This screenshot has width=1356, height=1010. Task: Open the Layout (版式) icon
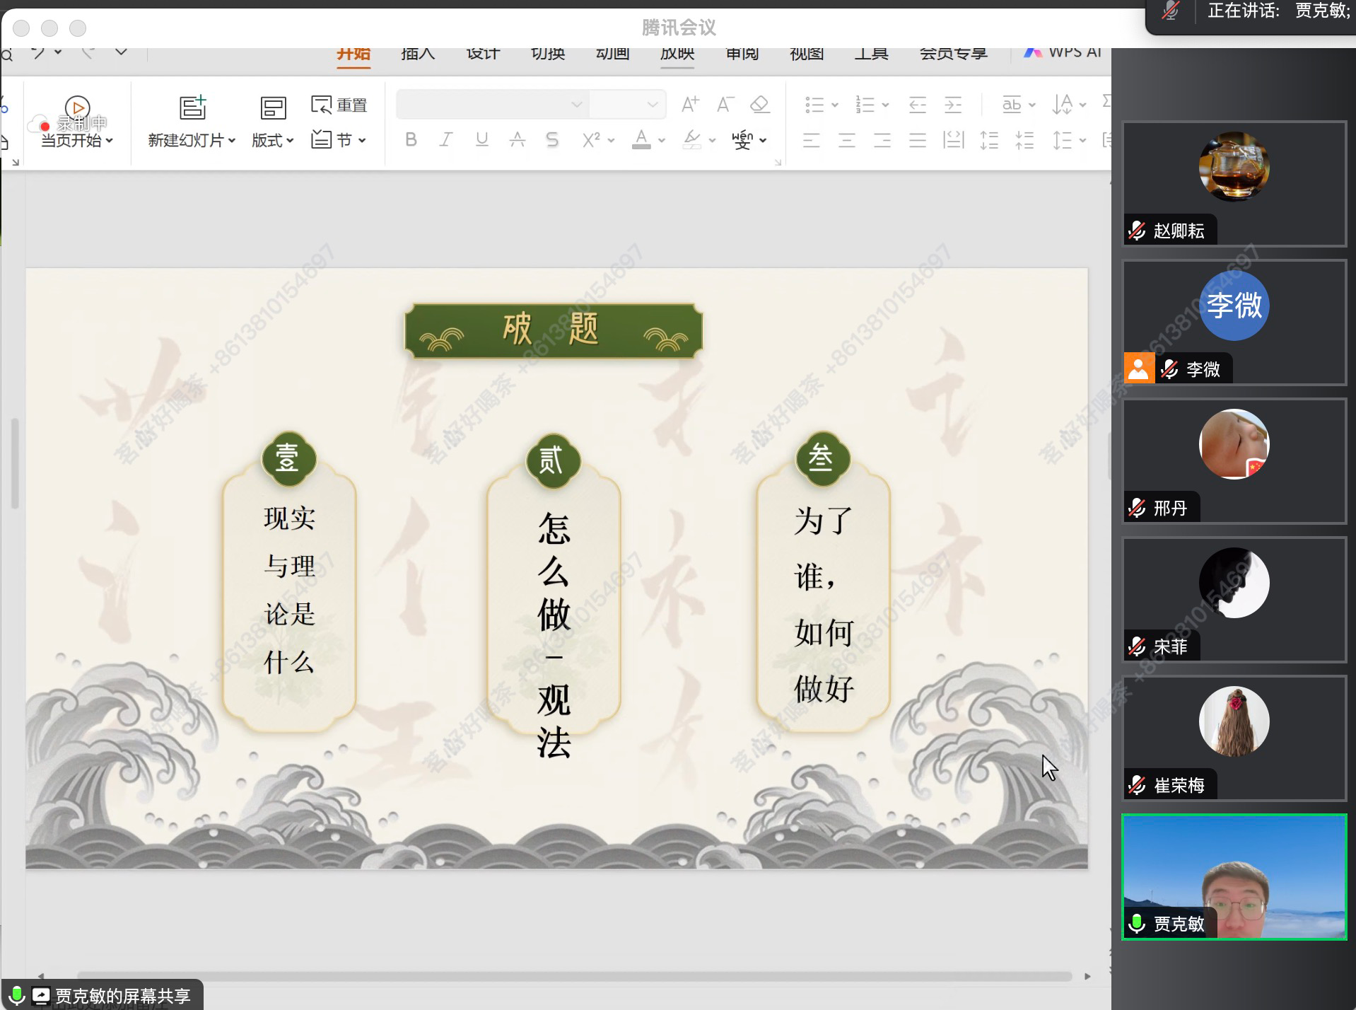coord(273,108)
